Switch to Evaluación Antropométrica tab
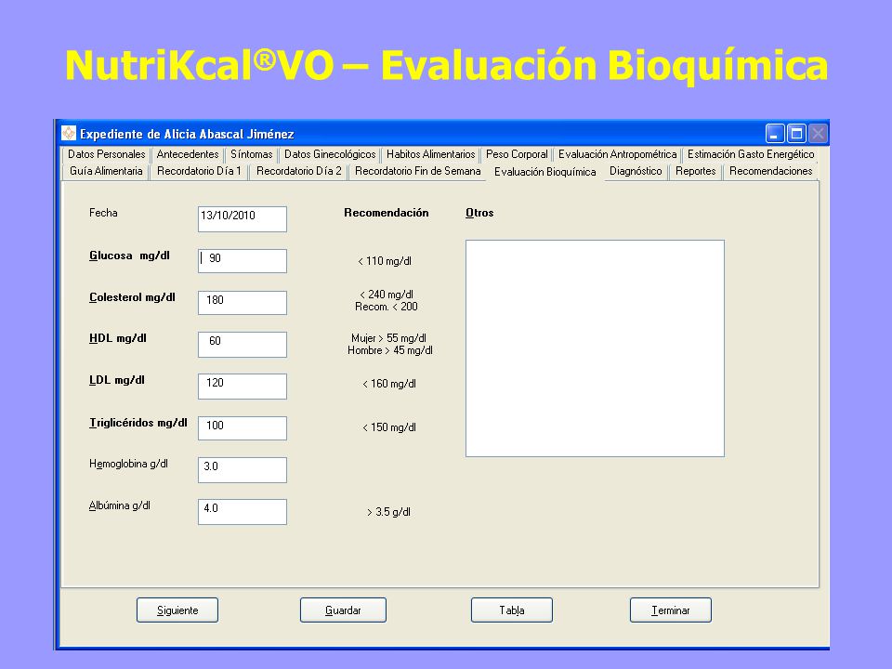The image size is (892, 669). (617, 154)
